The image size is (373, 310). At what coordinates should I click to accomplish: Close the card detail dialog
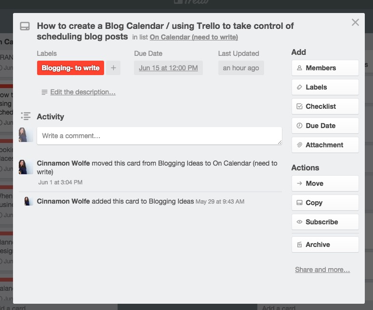click(x=355, y=22)
